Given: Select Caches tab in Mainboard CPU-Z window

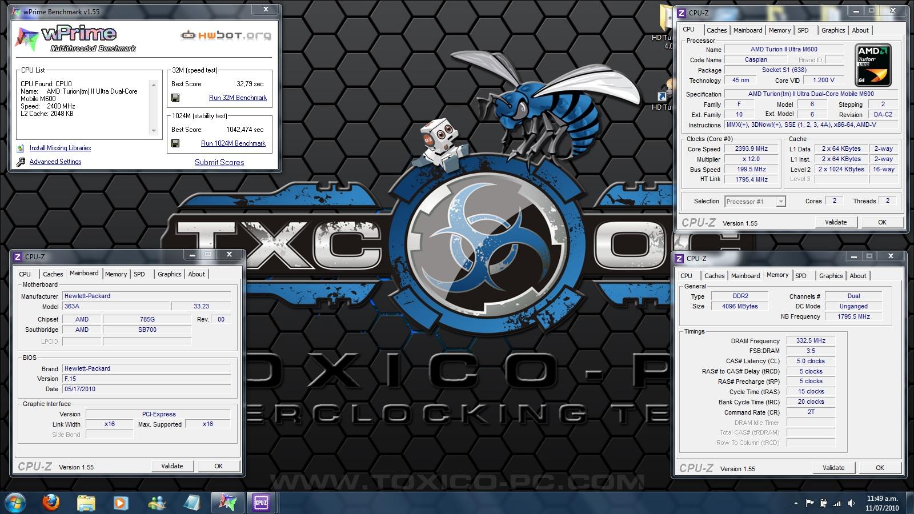Looking at the screenshot, I should tap(53, 274).
